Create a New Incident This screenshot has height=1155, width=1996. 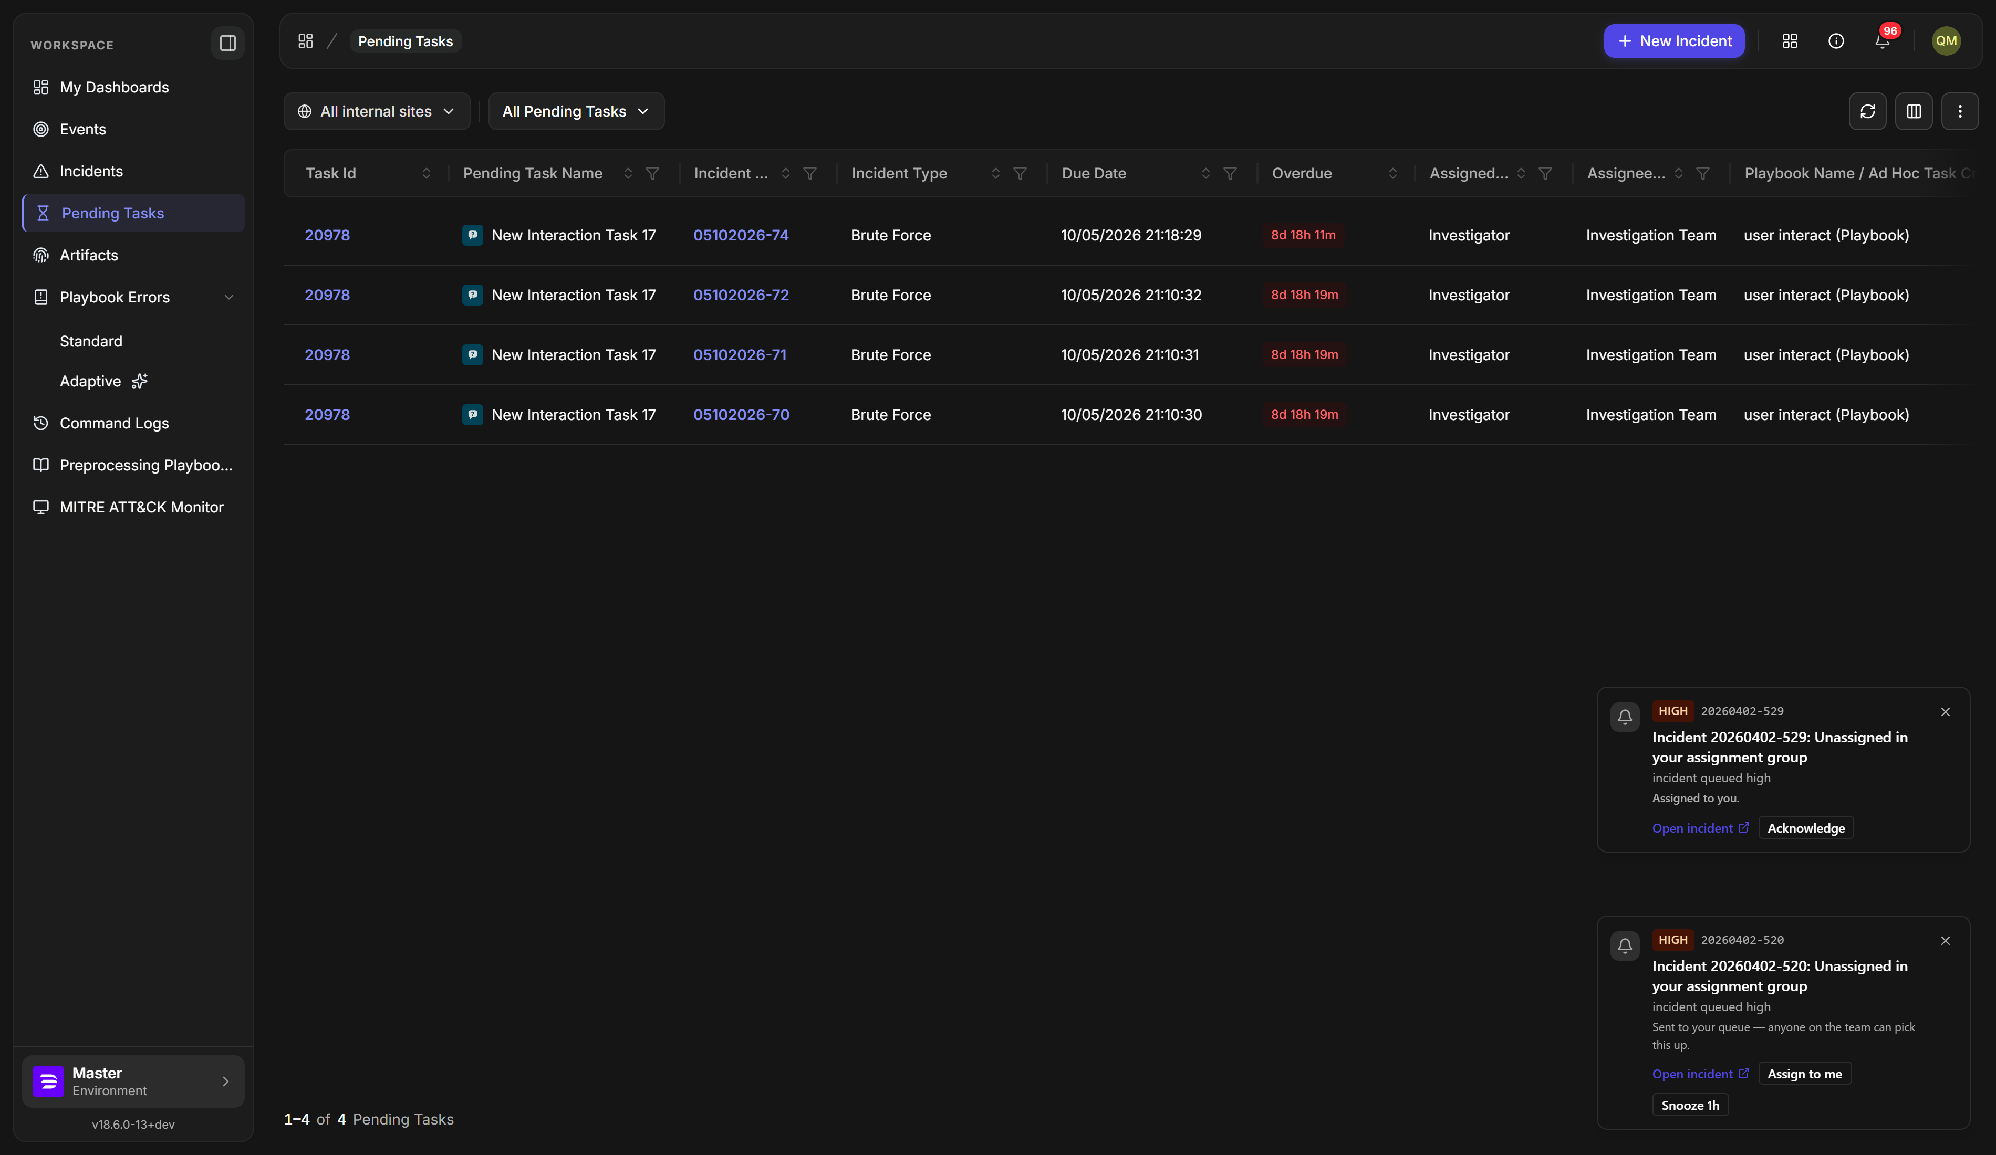tap(1673, 41)
